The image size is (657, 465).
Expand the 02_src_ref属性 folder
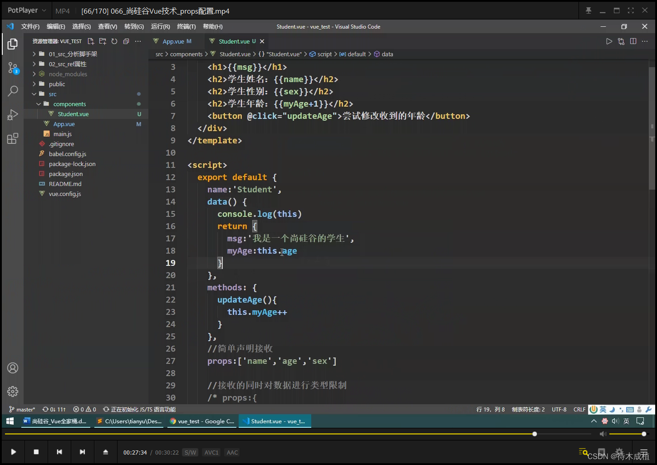coord(68,64)
